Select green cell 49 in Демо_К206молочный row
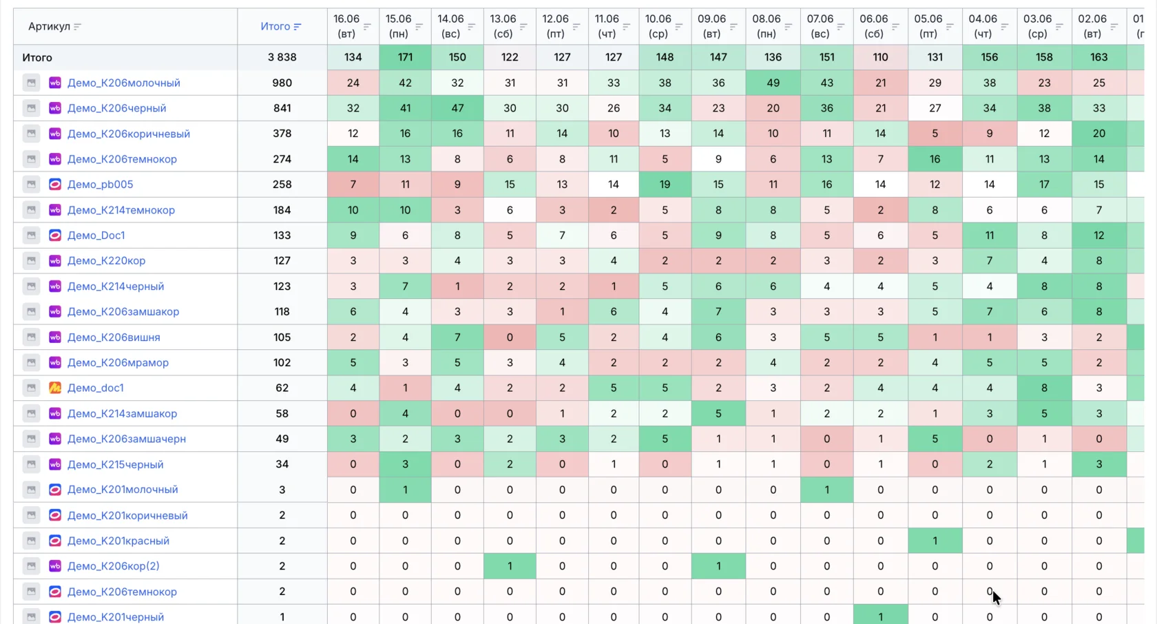This screenshot has height=624, width=1157. 773,83
